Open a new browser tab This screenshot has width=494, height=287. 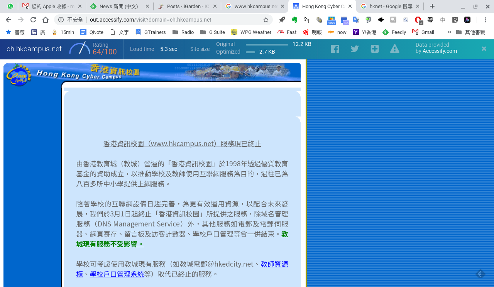pyautogui.click(x=432, y=6)
